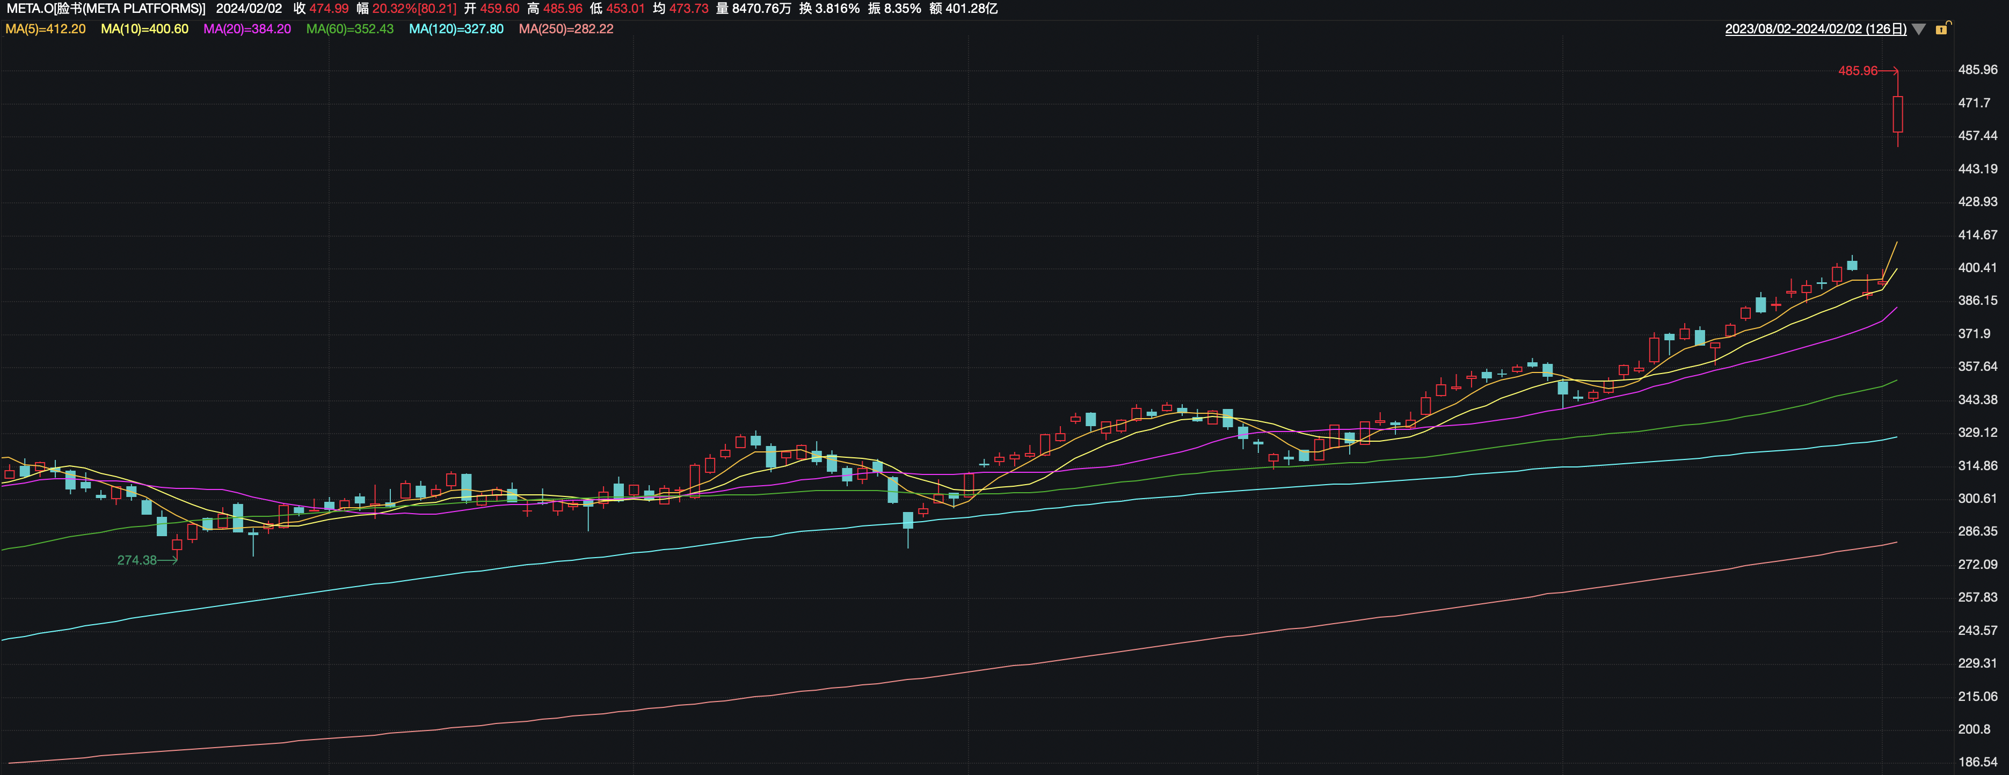This screenshot has width=2009, height=775.
Task: Click the 485.96 label on price axis
Action: 1977,69
